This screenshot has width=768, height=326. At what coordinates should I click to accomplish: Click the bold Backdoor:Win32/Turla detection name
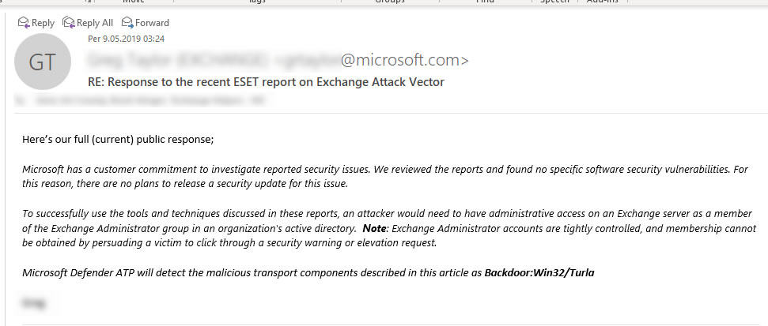point(539,273)
